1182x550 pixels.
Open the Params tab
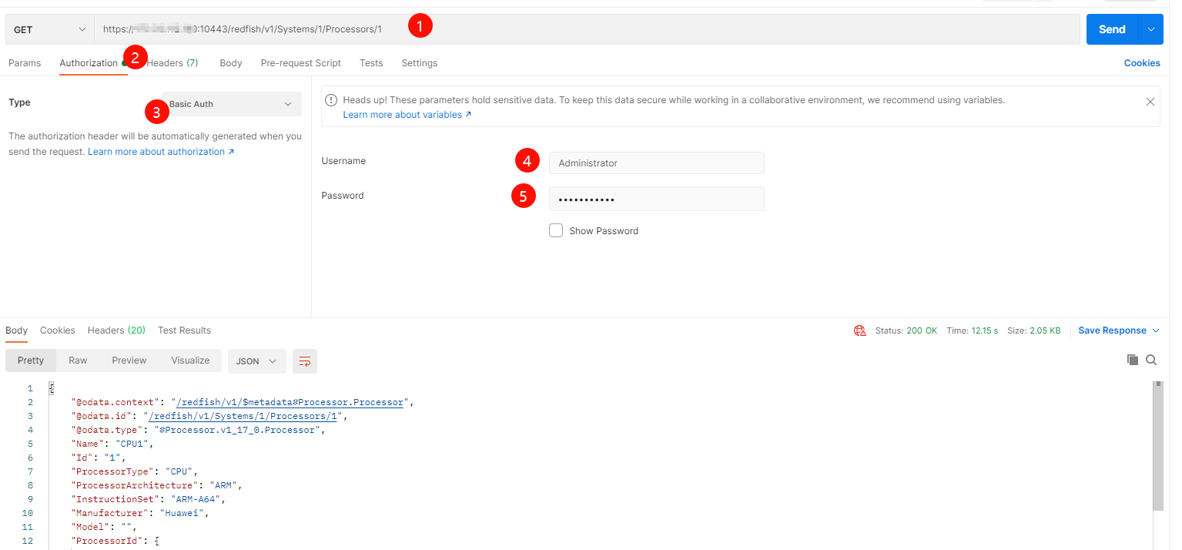25,63
